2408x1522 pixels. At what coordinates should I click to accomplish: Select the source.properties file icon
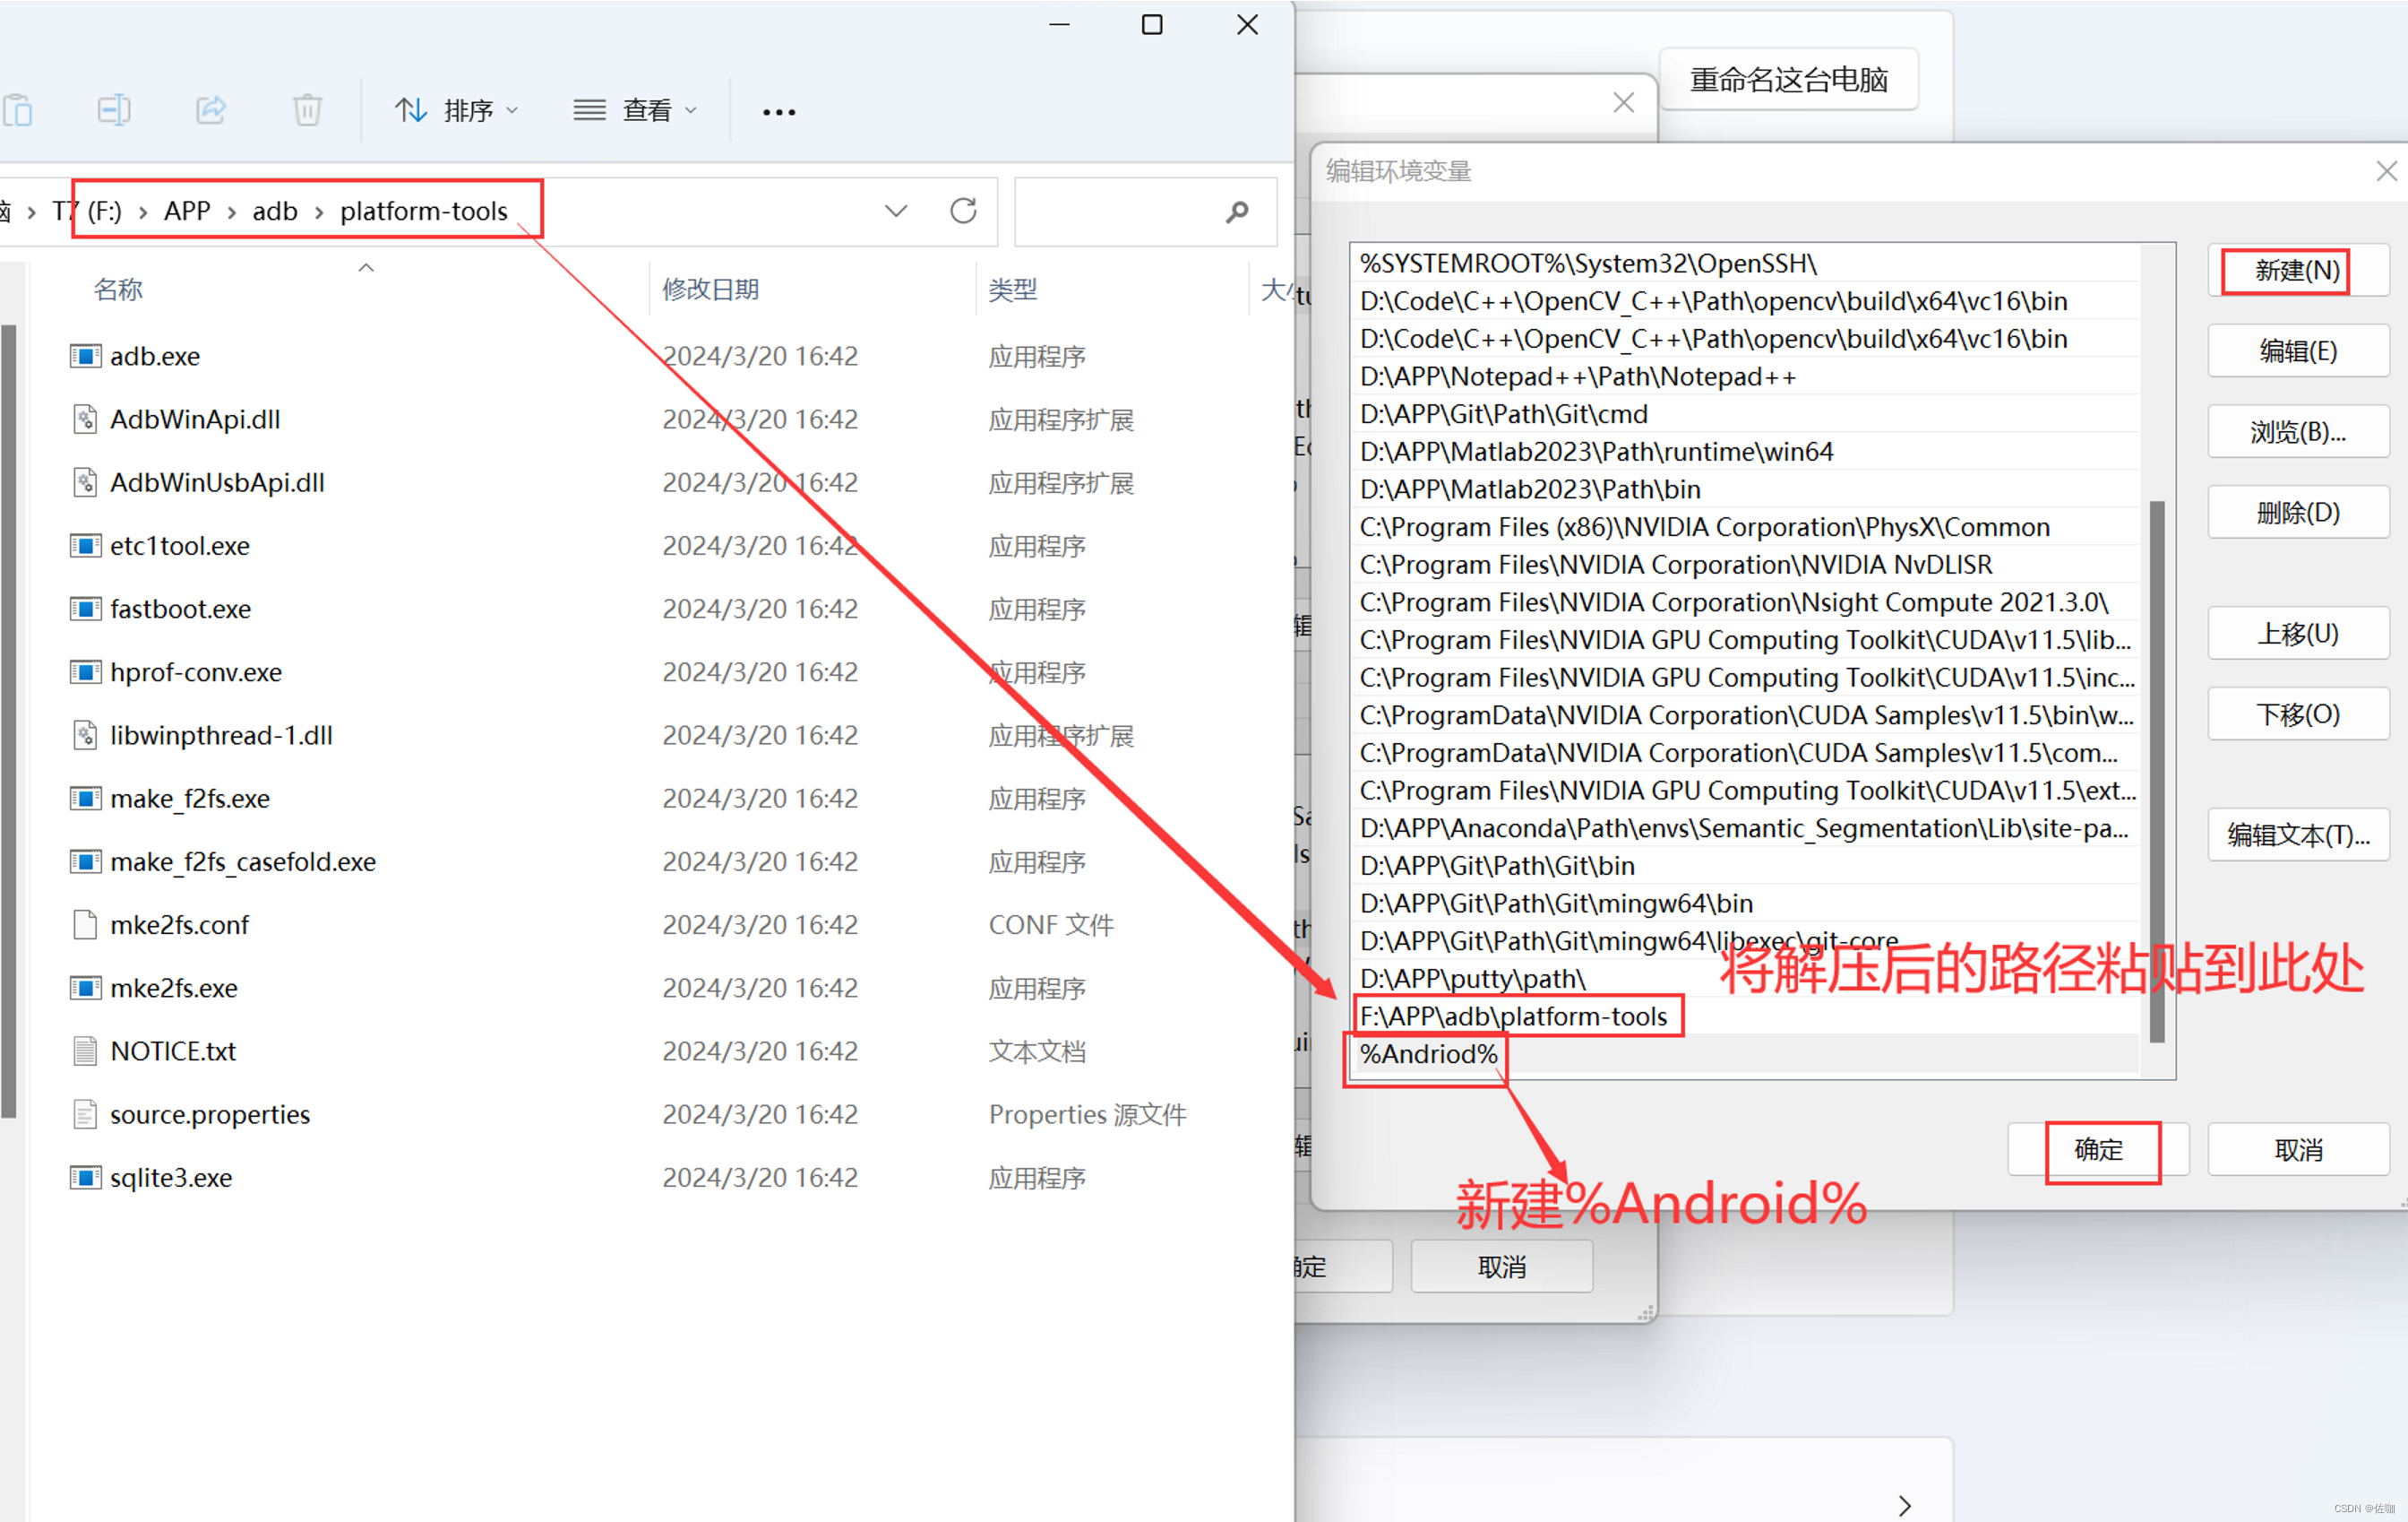click(x=85, y=1114)
